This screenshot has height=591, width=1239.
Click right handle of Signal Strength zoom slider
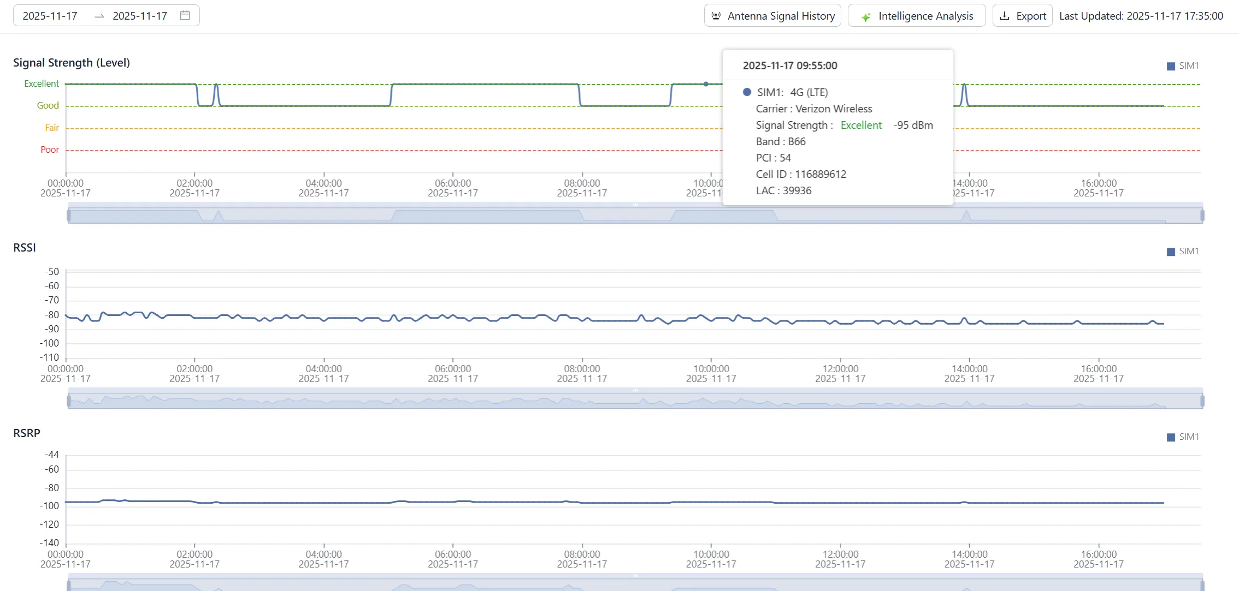[1202, 216]
